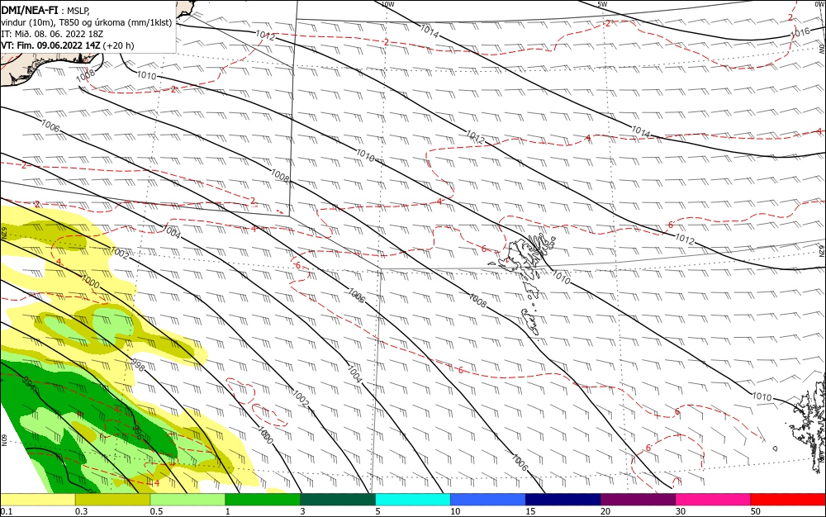Click the legend value '0.3'
Screen dimensions: 826x517
(81, 511)
